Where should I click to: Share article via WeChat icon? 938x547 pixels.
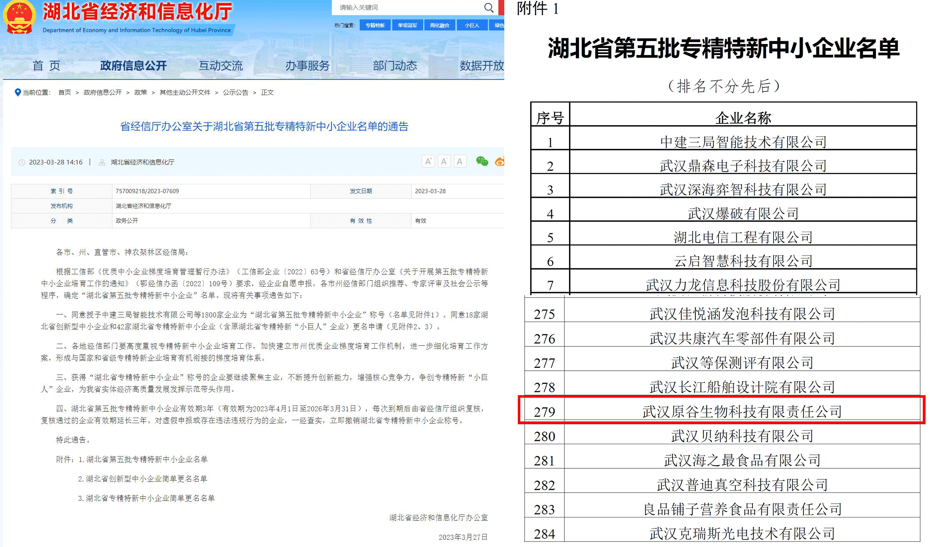[482, 161]
